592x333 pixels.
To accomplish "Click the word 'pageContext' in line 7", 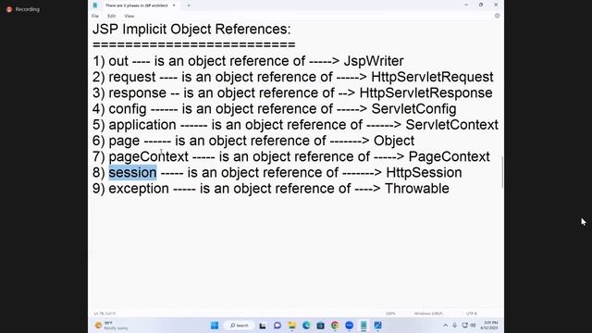I will 148,156.
